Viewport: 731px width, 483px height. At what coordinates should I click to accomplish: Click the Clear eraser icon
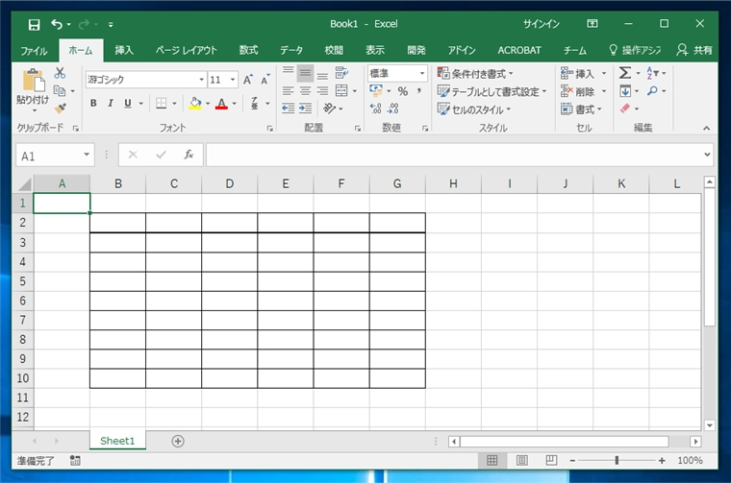pos(625,109)
